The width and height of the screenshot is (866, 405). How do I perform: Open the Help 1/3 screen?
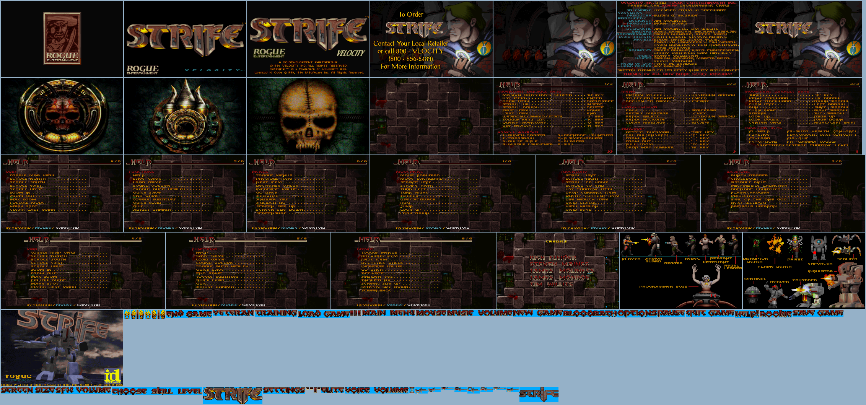[x=555, y=116]
